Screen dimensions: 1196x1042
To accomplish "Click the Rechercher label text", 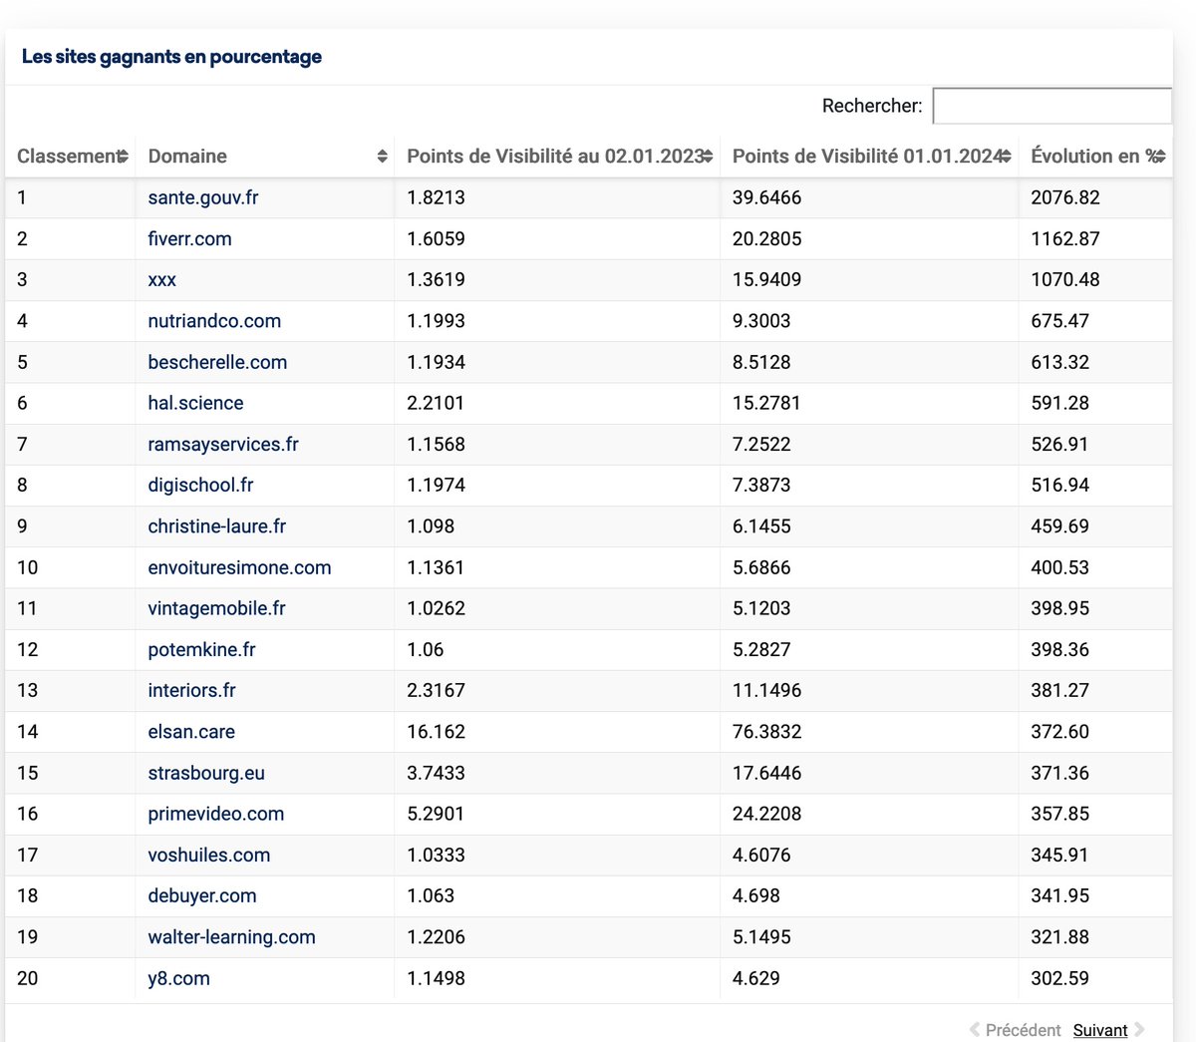I will tap(872, 106).
